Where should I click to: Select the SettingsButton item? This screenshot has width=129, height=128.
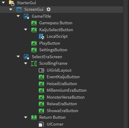[53, 50]
